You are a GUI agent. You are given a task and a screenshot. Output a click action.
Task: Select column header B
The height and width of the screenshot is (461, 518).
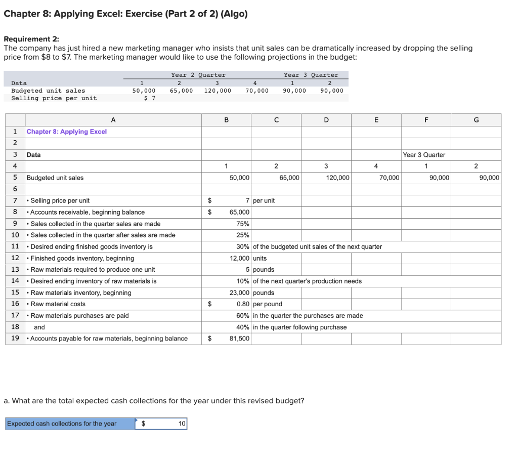click(x=226, y=119)
